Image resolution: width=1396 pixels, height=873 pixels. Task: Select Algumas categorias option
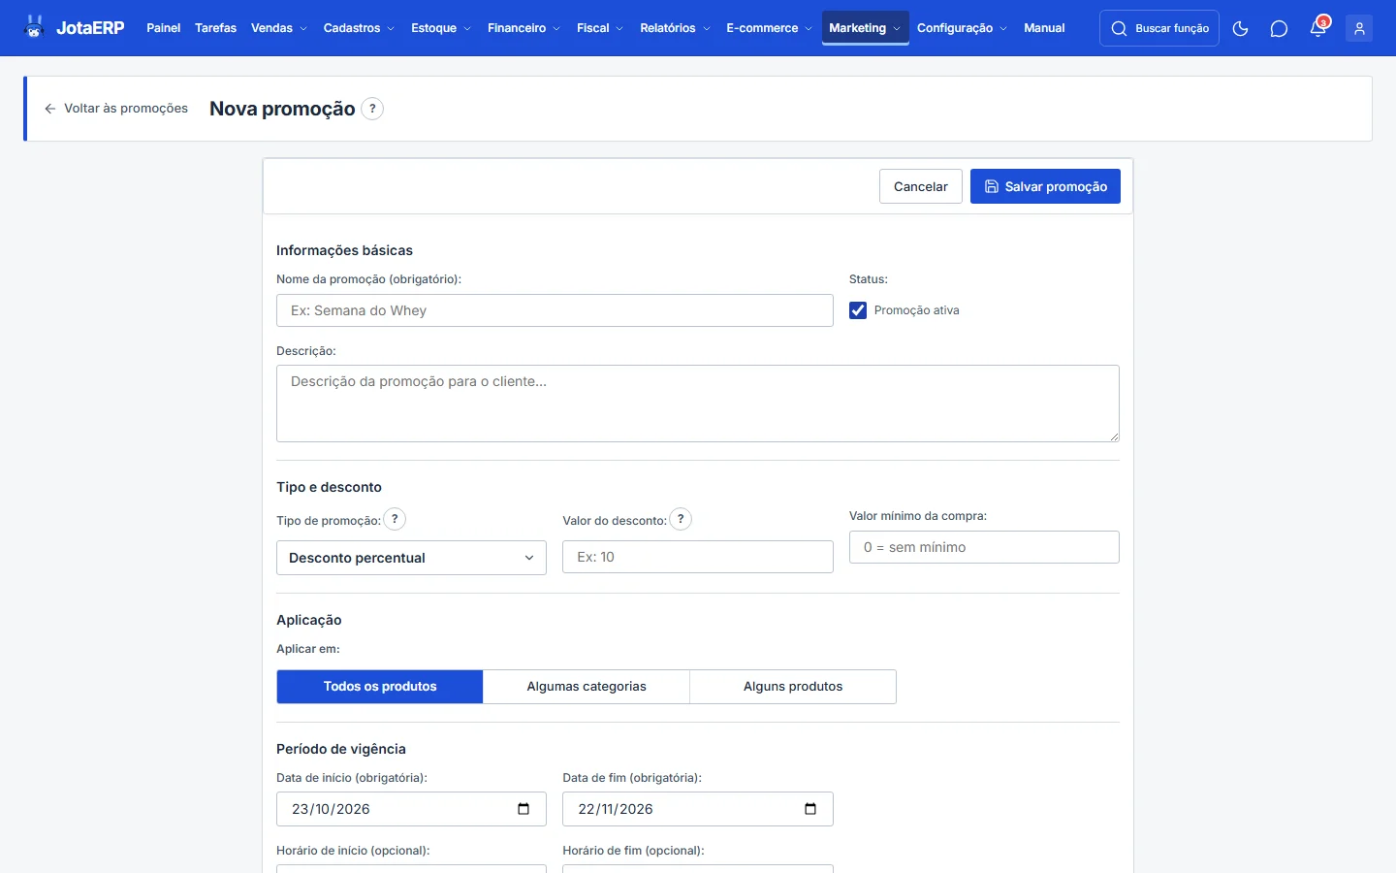(587, 687)
